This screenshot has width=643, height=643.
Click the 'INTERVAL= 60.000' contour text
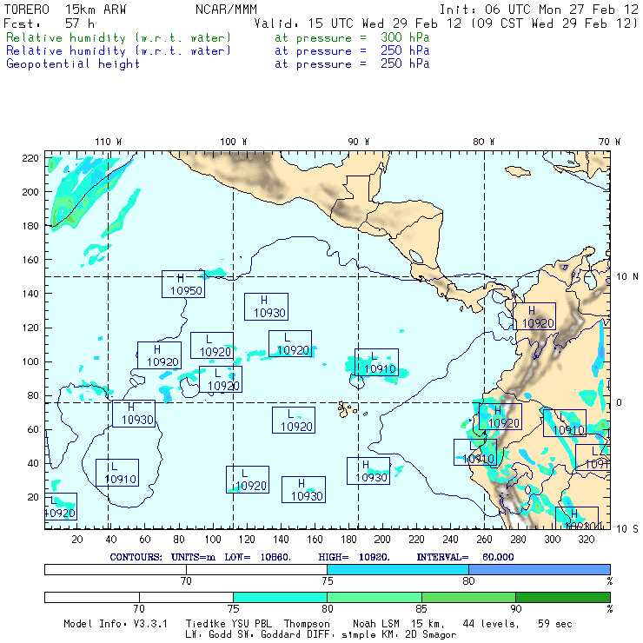(x=465, y=557)
